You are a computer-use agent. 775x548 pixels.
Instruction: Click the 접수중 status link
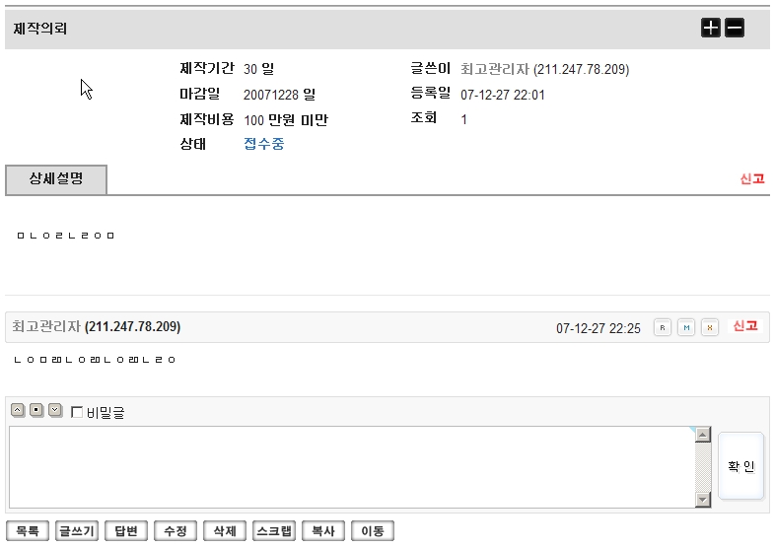[264, 145]
